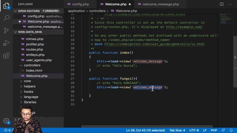Click the EXPLORER panel title
Image resolution: width=237 pixels, height=133 pixels.
(25, 4)
